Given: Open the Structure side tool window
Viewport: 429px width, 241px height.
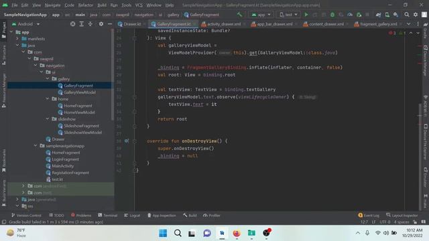Looking at the screenshot, I should click(x=4, y=55).
